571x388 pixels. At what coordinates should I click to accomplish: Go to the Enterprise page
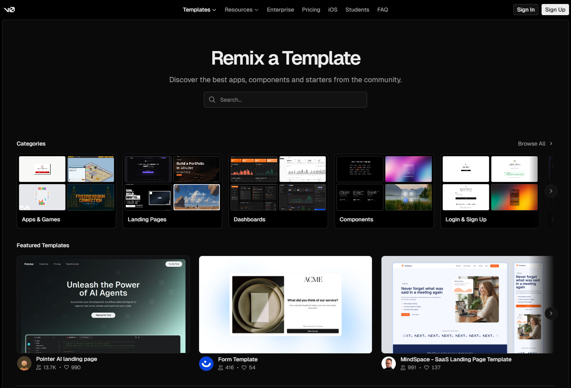[280, 10]
